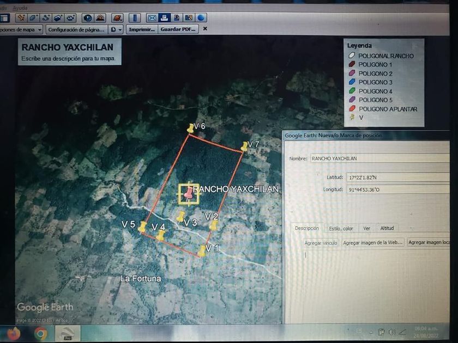Select the add polygon tool
This screenshot has width=458, height=343.
tap(34, 18)
